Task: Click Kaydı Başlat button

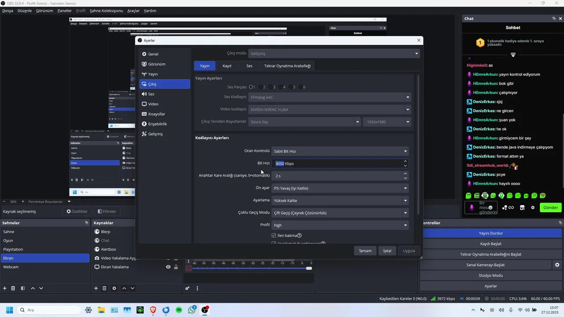Action: point(490,243)
